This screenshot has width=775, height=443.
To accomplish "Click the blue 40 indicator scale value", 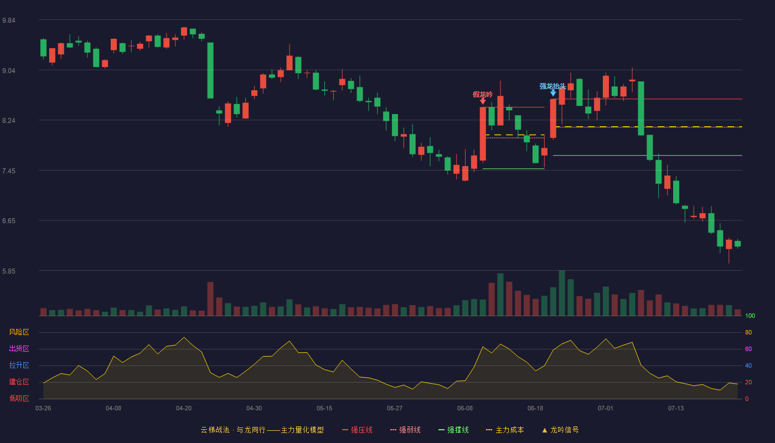I will tap(748, 365).
